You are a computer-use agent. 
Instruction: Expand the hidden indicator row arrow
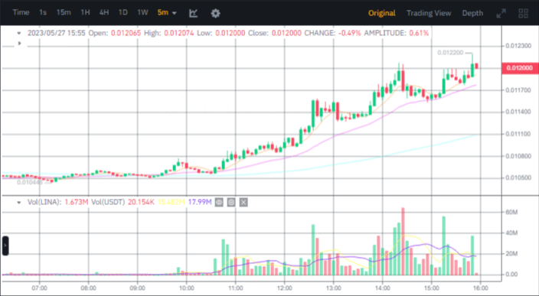coord(20,44)
